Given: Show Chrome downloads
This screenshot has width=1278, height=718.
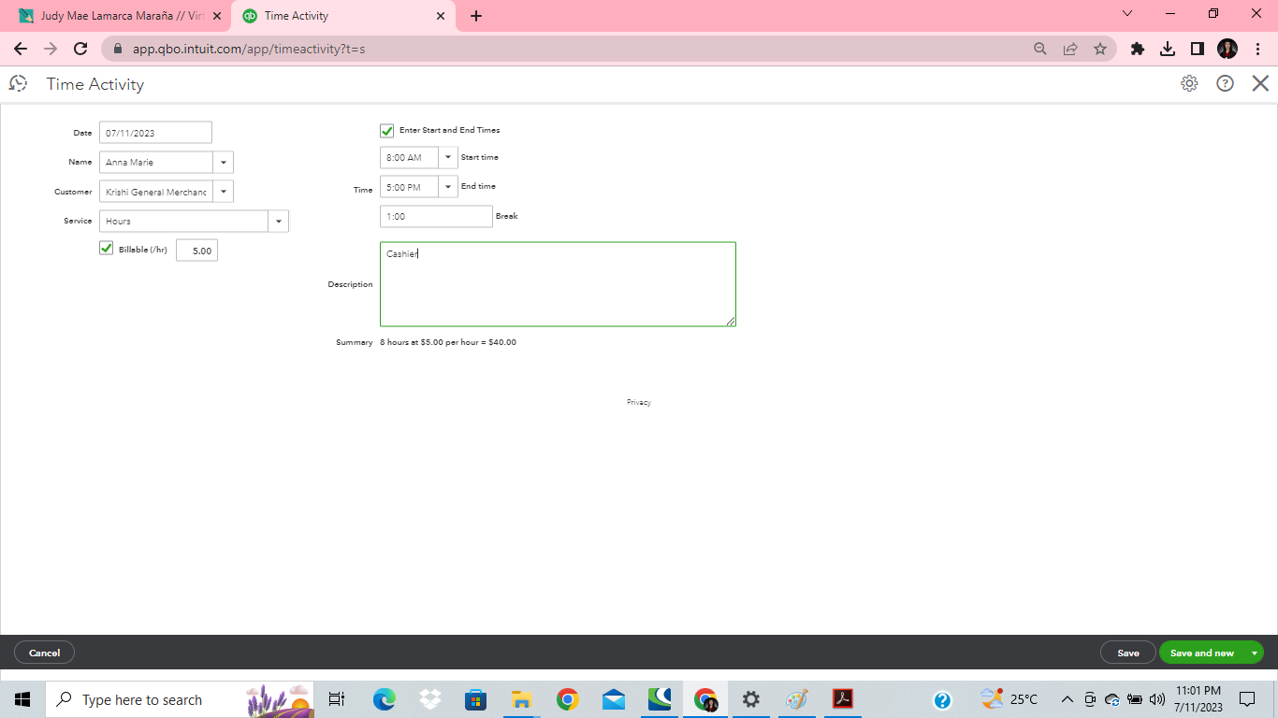Looking at the screenshot, I should (x=1168, y=49).
